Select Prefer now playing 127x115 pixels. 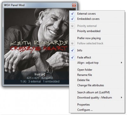[89, 38]
